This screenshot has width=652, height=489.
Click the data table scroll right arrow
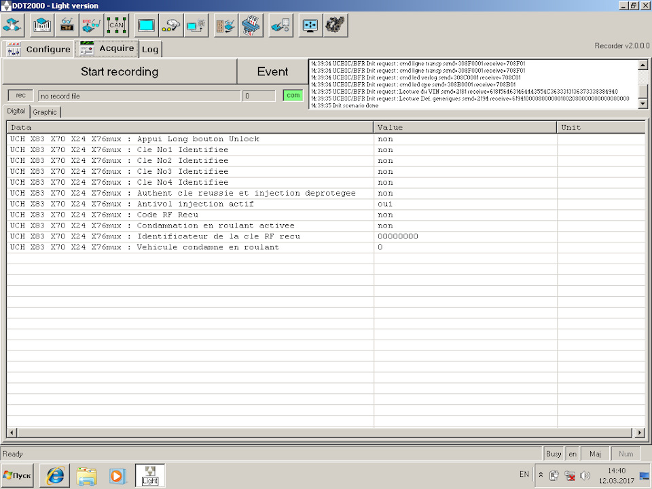point(640,433)
